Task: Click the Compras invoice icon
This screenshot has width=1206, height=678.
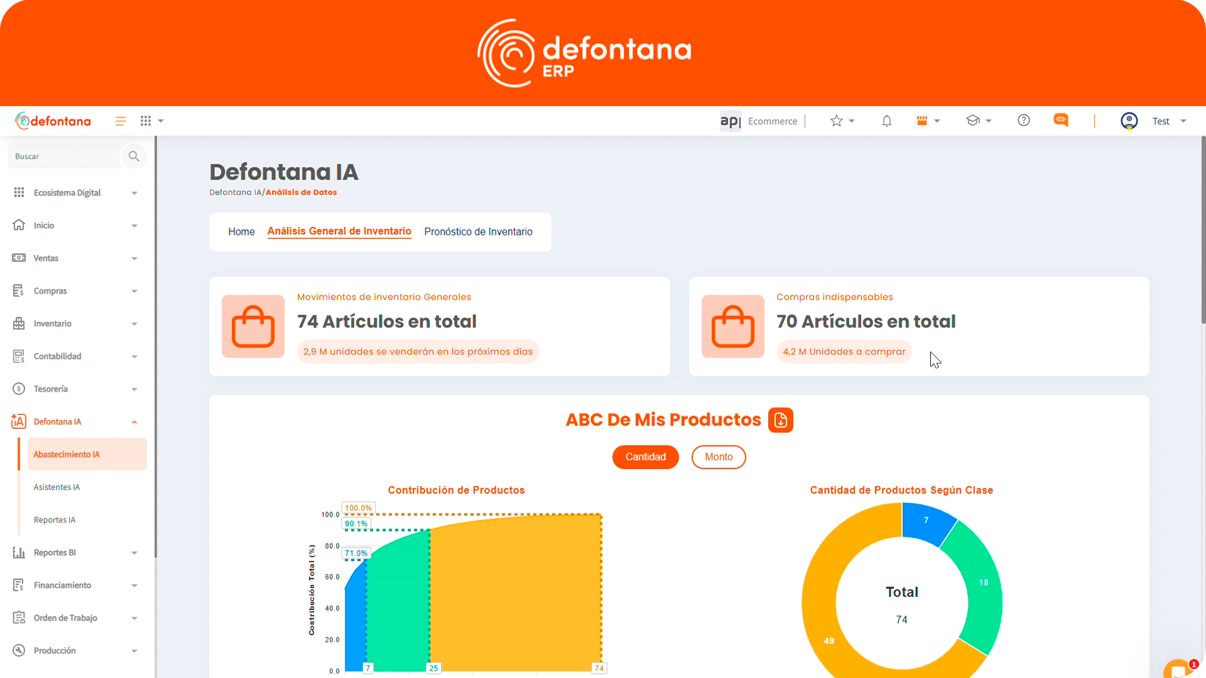Action: (x=19, y=291)
